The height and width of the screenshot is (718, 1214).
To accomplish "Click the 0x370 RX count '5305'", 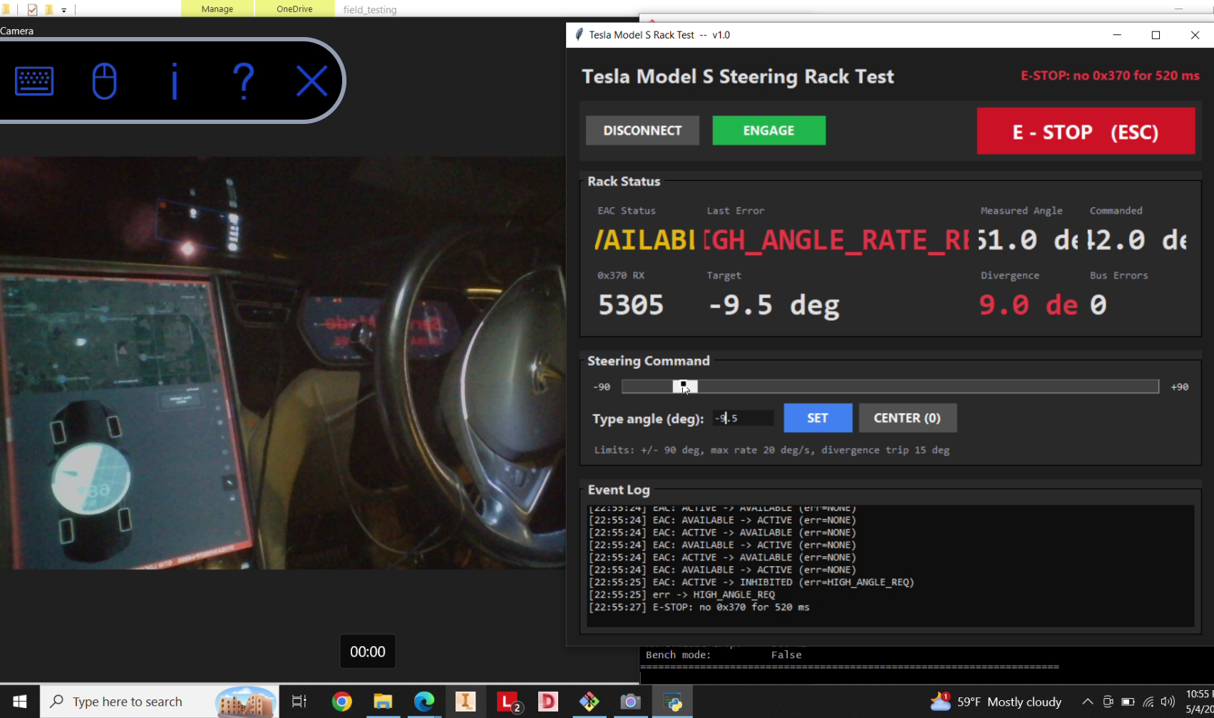I will (x=631, y=305).
